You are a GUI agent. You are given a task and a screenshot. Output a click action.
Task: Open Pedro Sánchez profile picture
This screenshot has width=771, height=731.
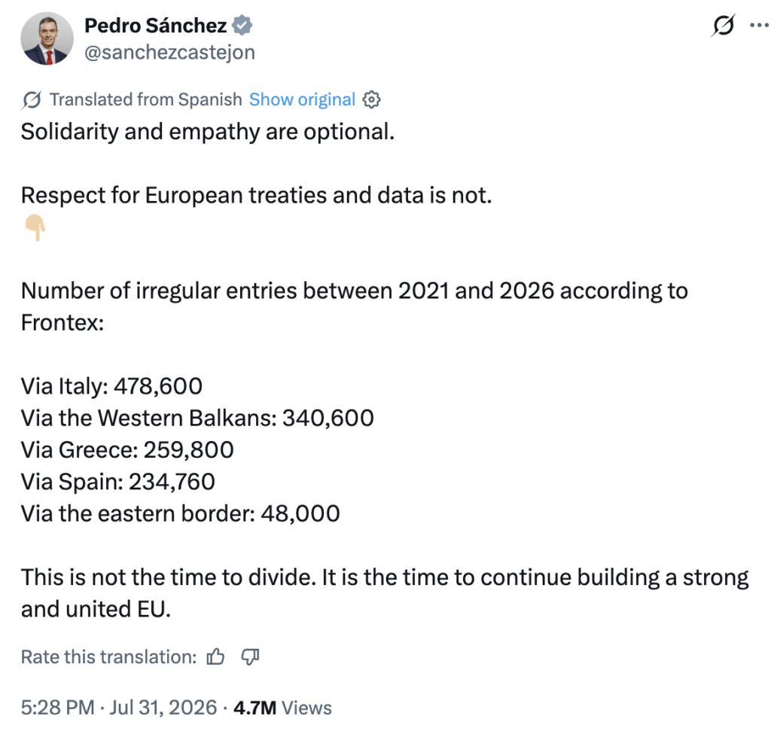(47, 39)
